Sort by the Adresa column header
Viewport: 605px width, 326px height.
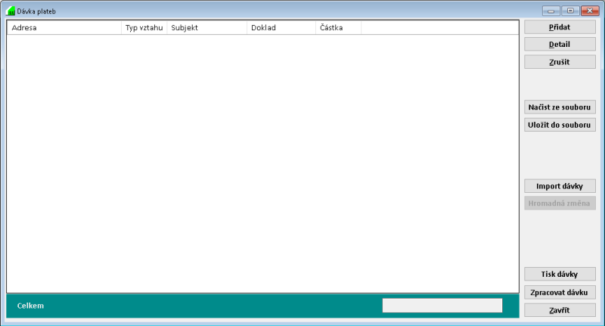(64, 28)
